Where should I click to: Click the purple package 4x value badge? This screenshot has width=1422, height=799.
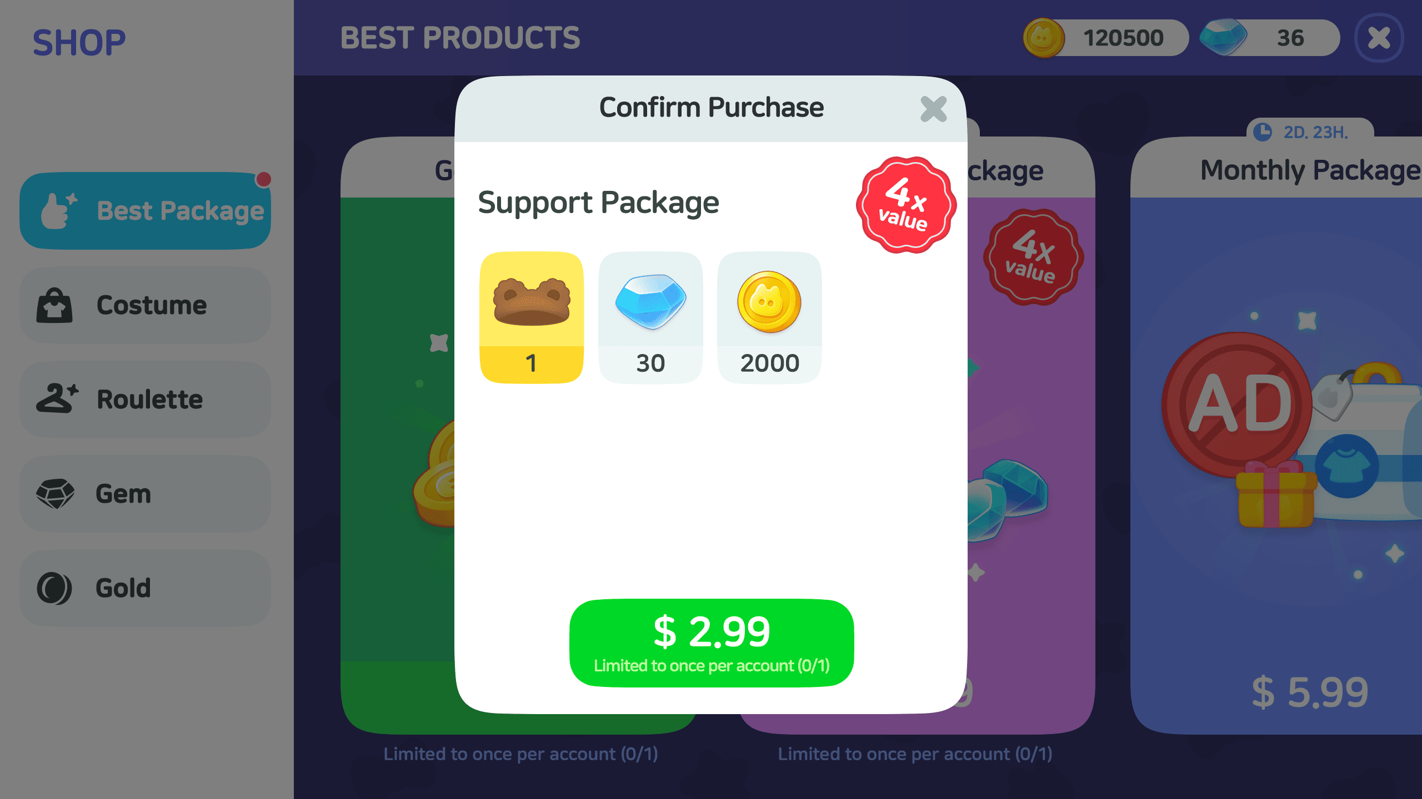1033,257
